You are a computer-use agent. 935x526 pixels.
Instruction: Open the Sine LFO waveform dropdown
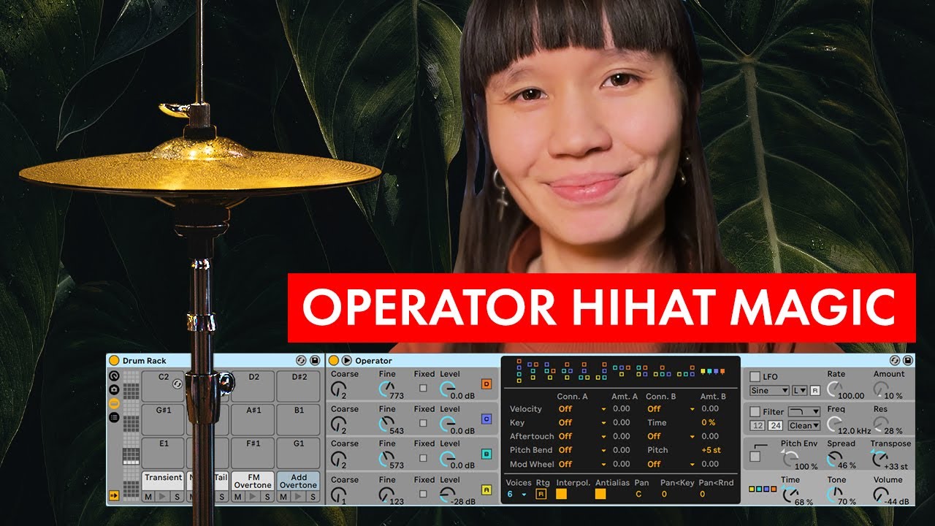click(769, 390)
